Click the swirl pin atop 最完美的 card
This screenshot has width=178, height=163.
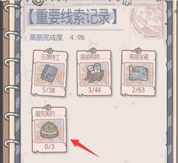48,107
